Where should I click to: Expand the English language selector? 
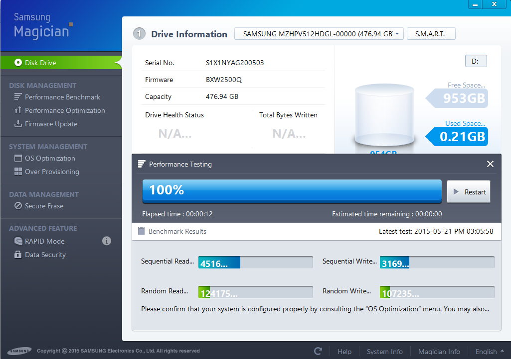[489, 352]
